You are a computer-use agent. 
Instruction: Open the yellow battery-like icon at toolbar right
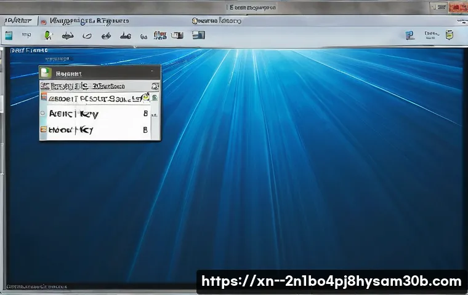click(450, 36)
